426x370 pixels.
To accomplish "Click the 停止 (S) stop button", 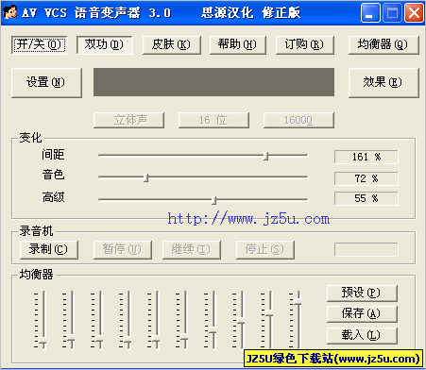I will pos(265,250).
